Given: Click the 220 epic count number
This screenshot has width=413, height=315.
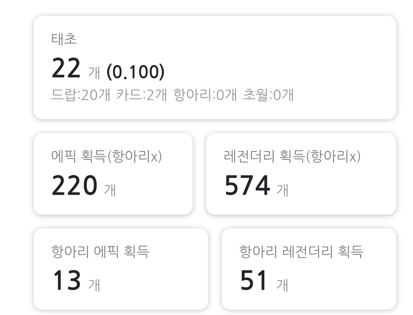Looking at the screenshot, I should (x=74, y=186).
